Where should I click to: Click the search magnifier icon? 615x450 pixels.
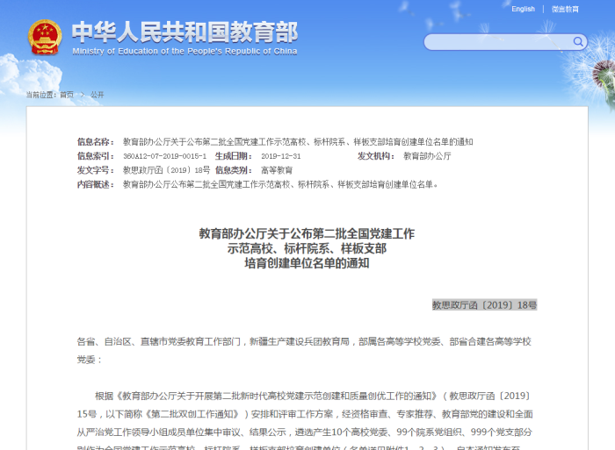578,41
